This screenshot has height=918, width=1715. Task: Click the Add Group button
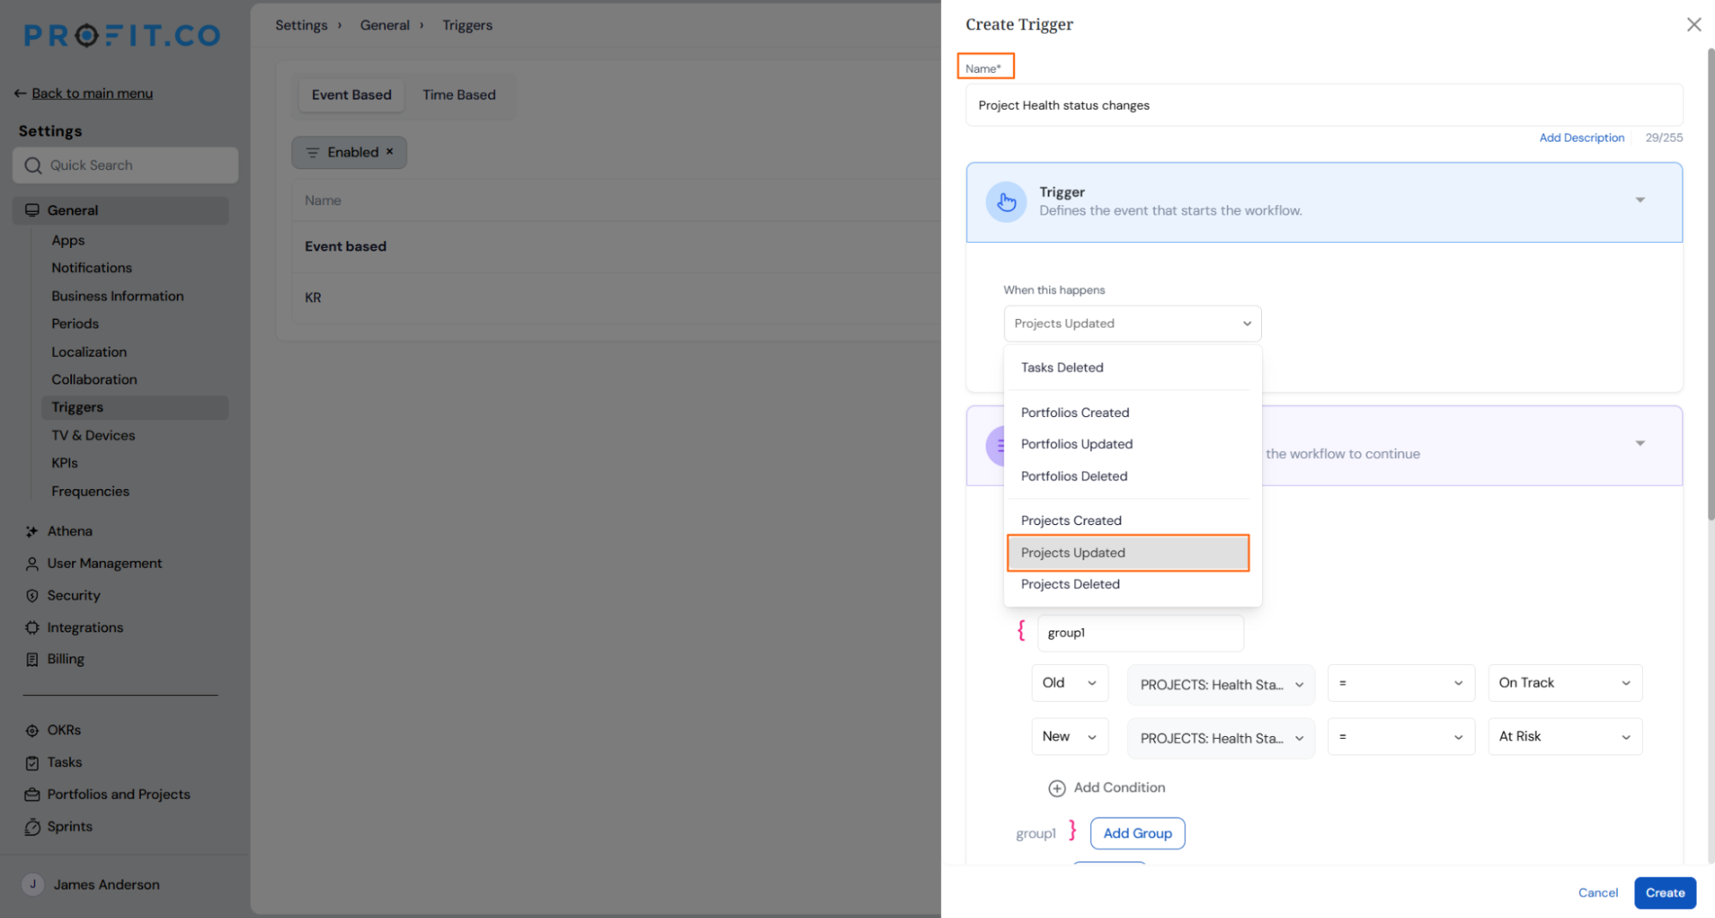[1138, 834]
